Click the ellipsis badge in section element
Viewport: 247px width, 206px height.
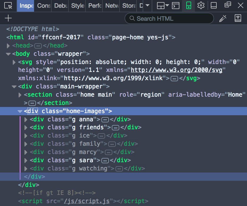[x=32, y=103]
